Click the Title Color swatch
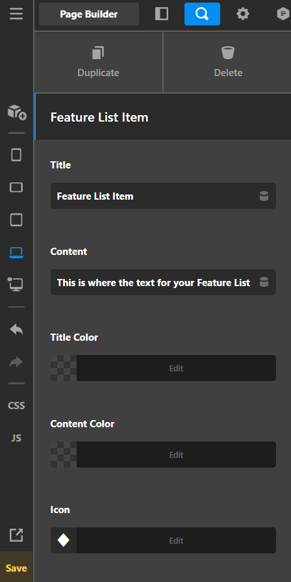Image resolution: width=291 pixels, height=582 pixels. [64, 368]
